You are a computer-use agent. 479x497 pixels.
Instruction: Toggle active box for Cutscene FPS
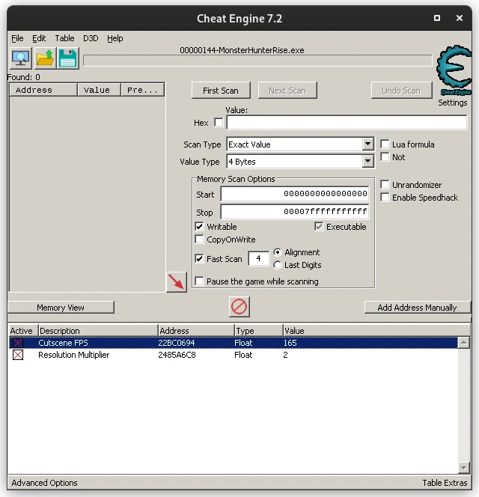coord(18,343)
